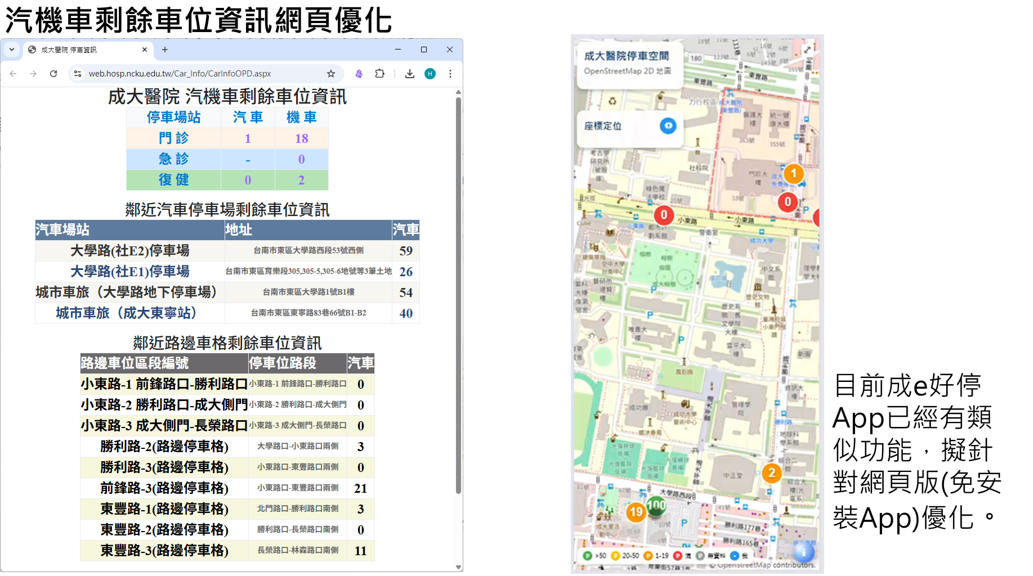Select the orange 2 parking marker
This screenshot has height=576, width=1033.
click(772, 473)
